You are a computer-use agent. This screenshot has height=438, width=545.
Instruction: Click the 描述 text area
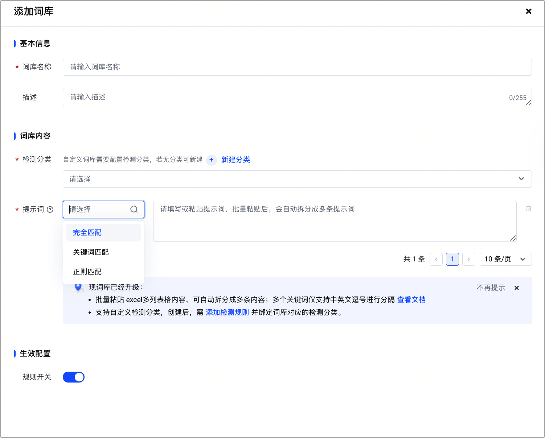[297, 98]
